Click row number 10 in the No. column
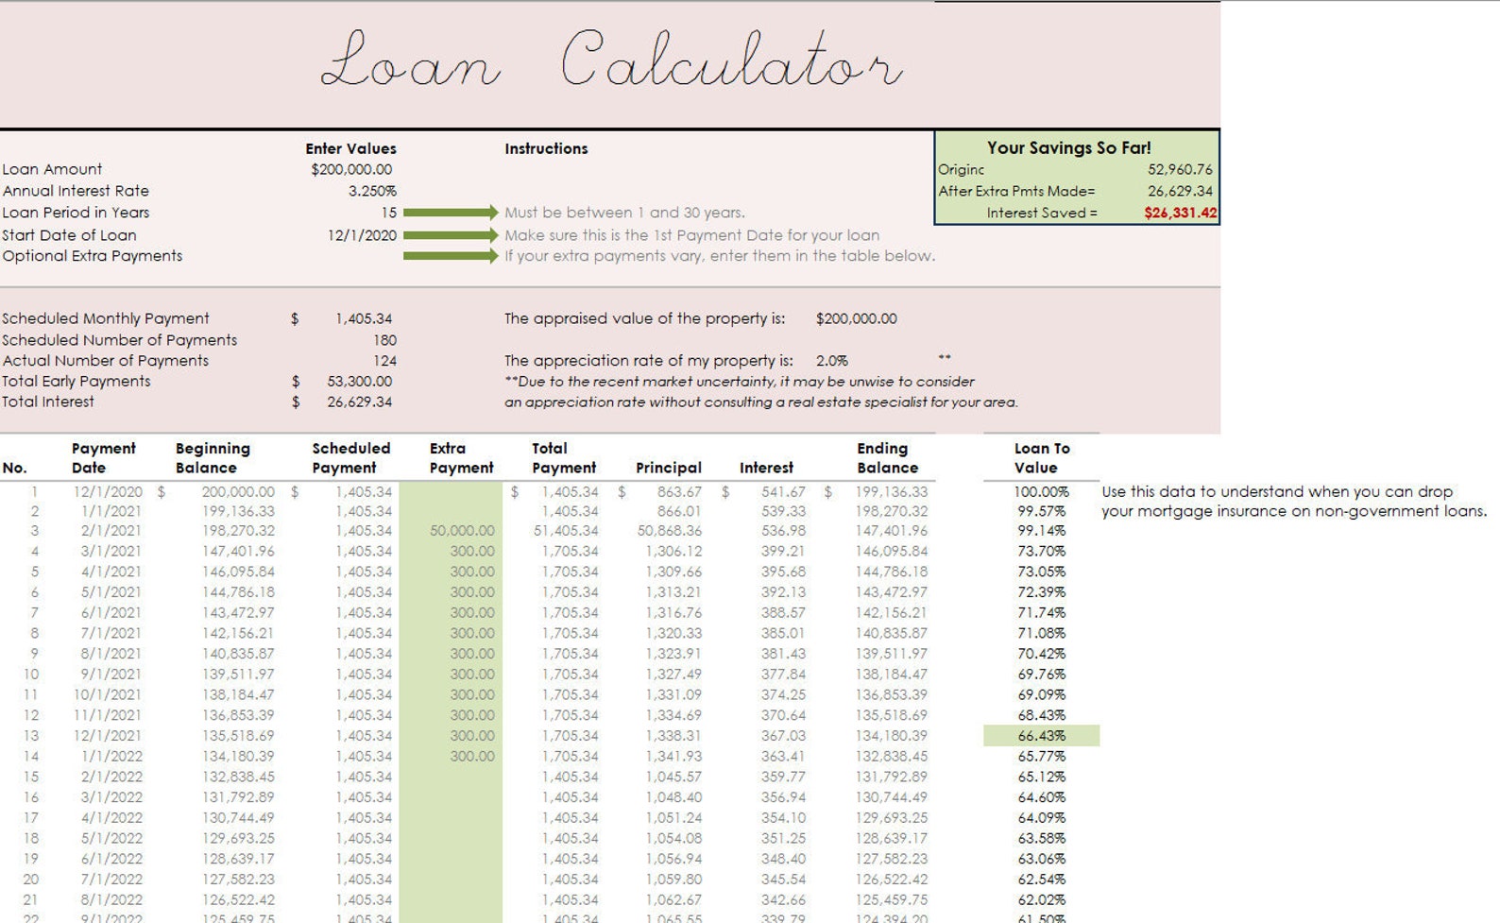Image resolution: width=1500 pixels, height=923 pixels. (31, 674)
